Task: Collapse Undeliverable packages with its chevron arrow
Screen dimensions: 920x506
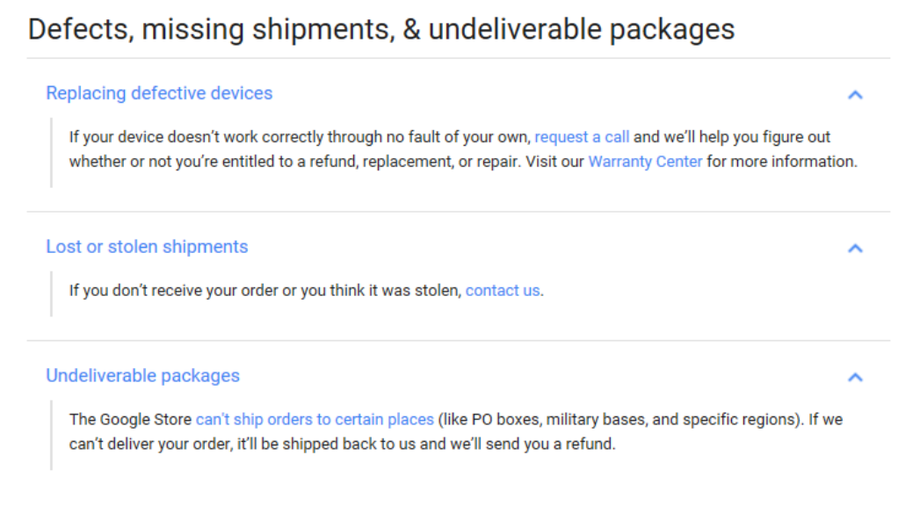Action: (855, 377)
